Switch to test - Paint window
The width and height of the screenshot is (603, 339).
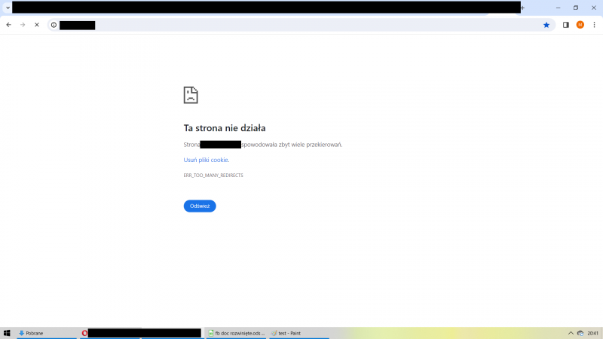[299, 333]
